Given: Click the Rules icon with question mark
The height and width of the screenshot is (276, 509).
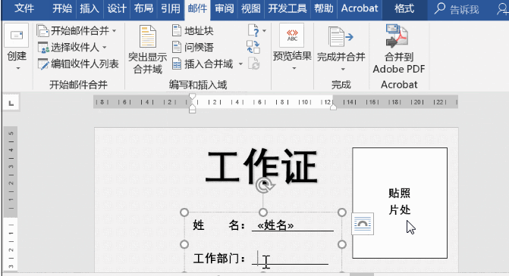Looking at the screenshot, I should tap(254, 30).
